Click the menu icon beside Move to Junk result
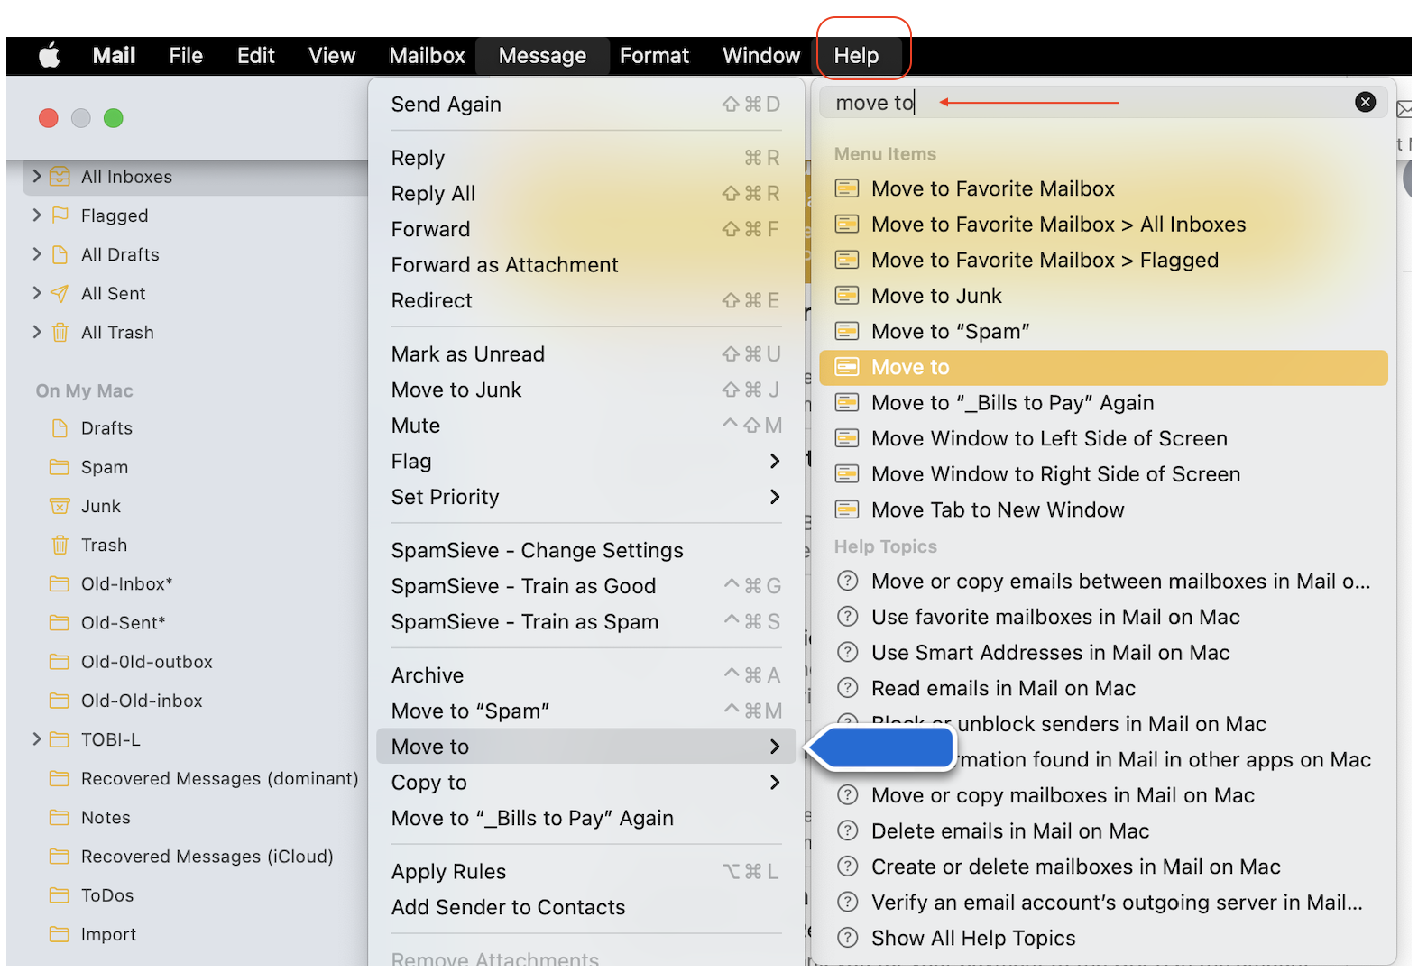1418x972 pixels. (846, 296)
